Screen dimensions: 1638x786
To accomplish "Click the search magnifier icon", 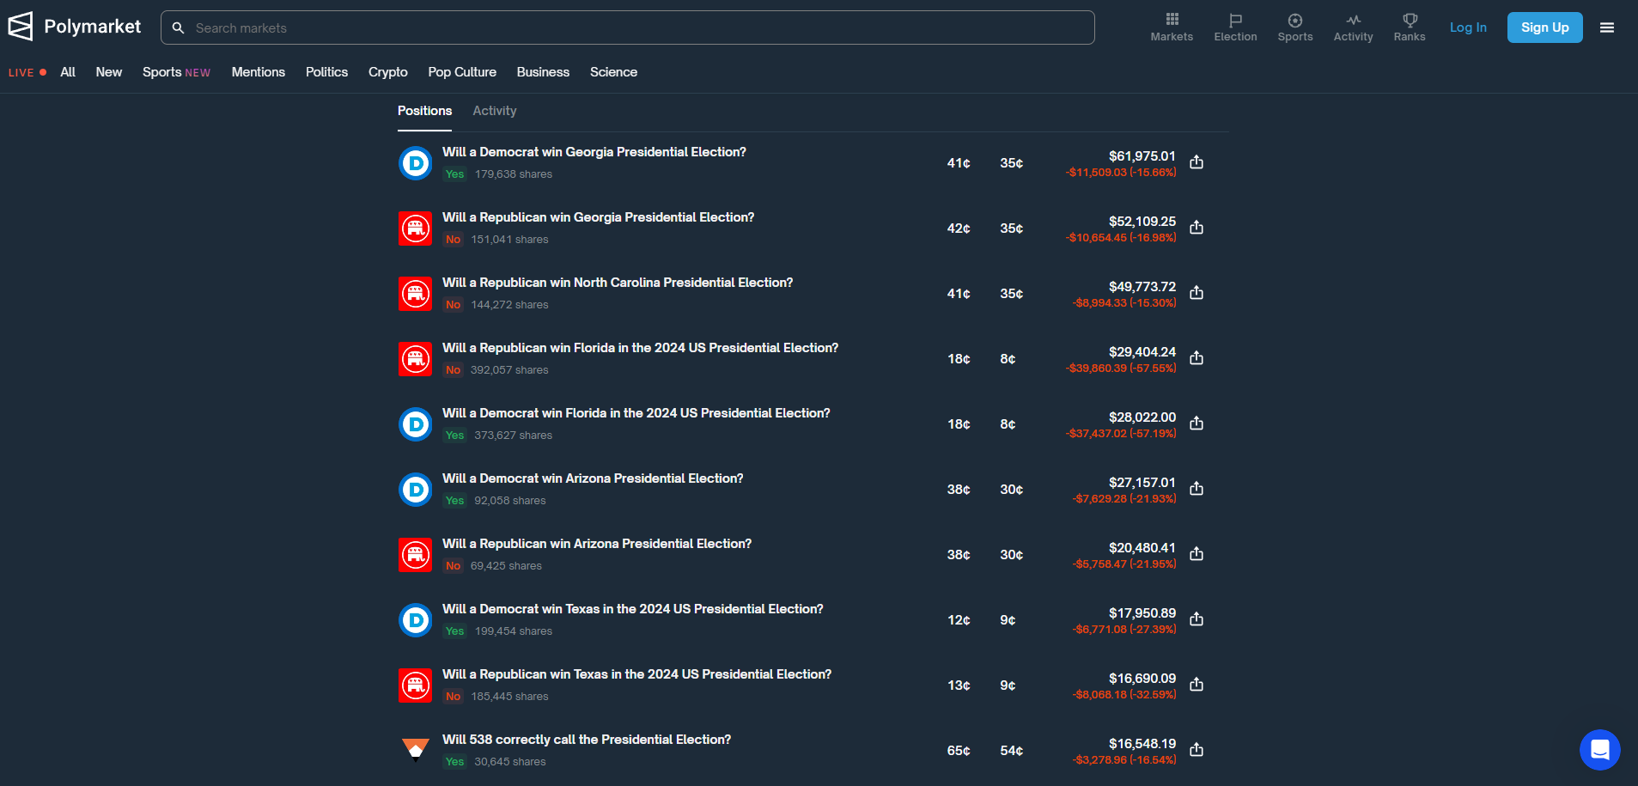I will pyautogui.click(x=178, y=27).
